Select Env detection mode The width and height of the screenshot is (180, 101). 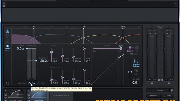(x=31, y=83)
